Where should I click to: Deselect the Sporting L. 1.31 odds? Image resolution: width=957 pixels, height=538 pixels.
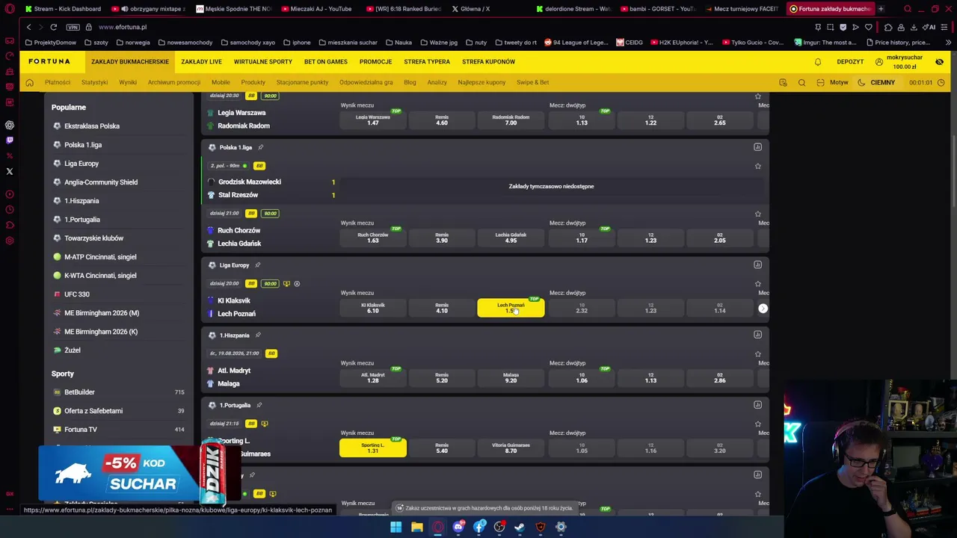pyautogui.click(x=373, y=448)
